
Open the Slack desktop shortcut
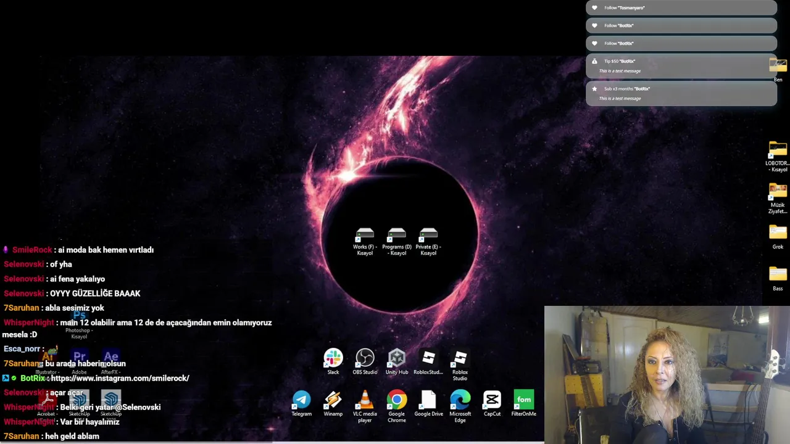click(333, 361)
